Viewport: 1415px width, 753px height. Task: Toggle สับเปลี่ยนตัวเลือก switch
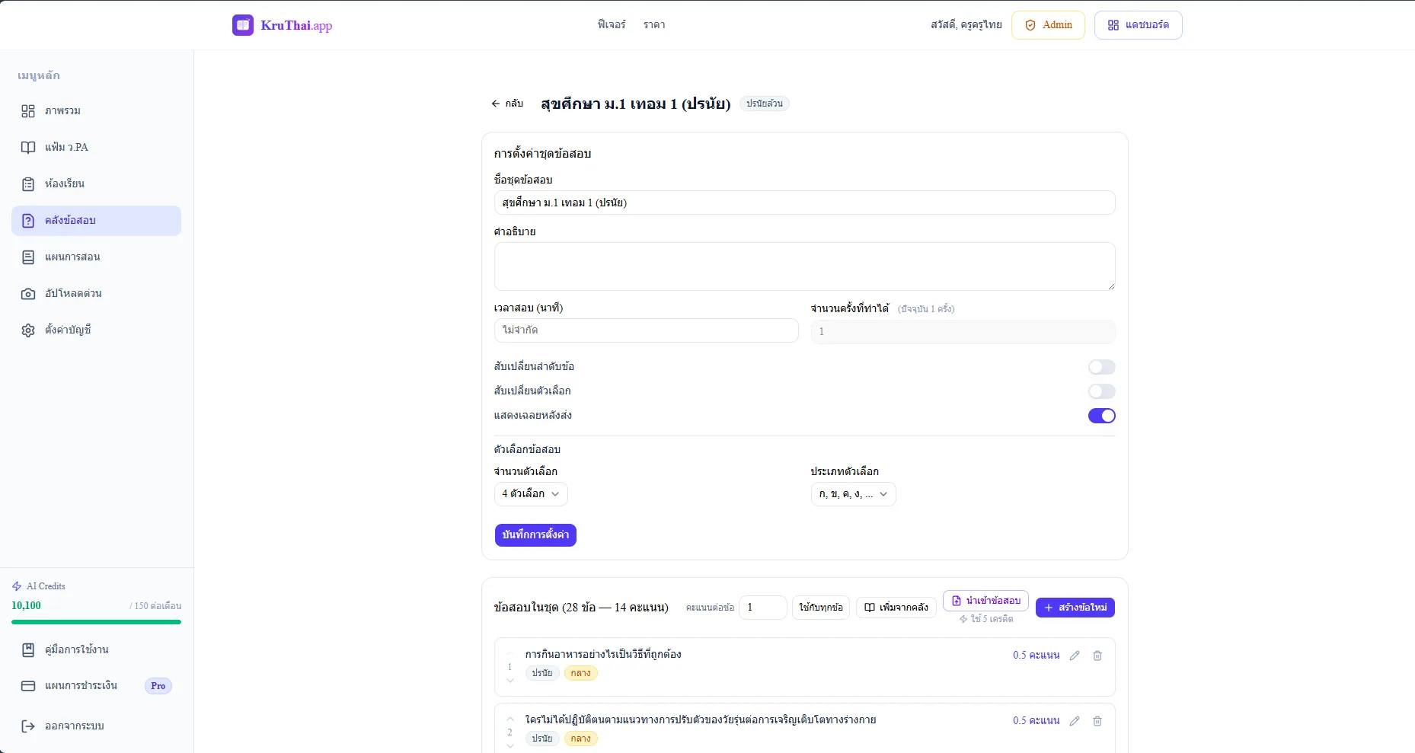1102,391
